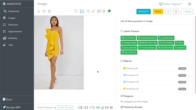Click the 12 tags count icon

tap(93, 108)
